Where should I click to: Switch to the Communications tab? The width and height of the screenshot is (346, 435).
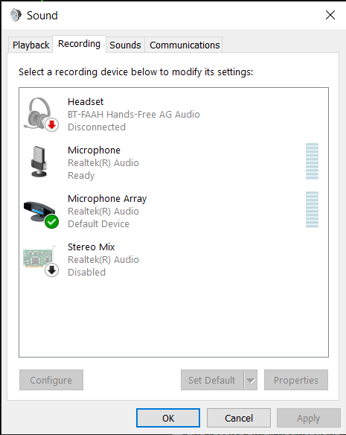[185, 45]
